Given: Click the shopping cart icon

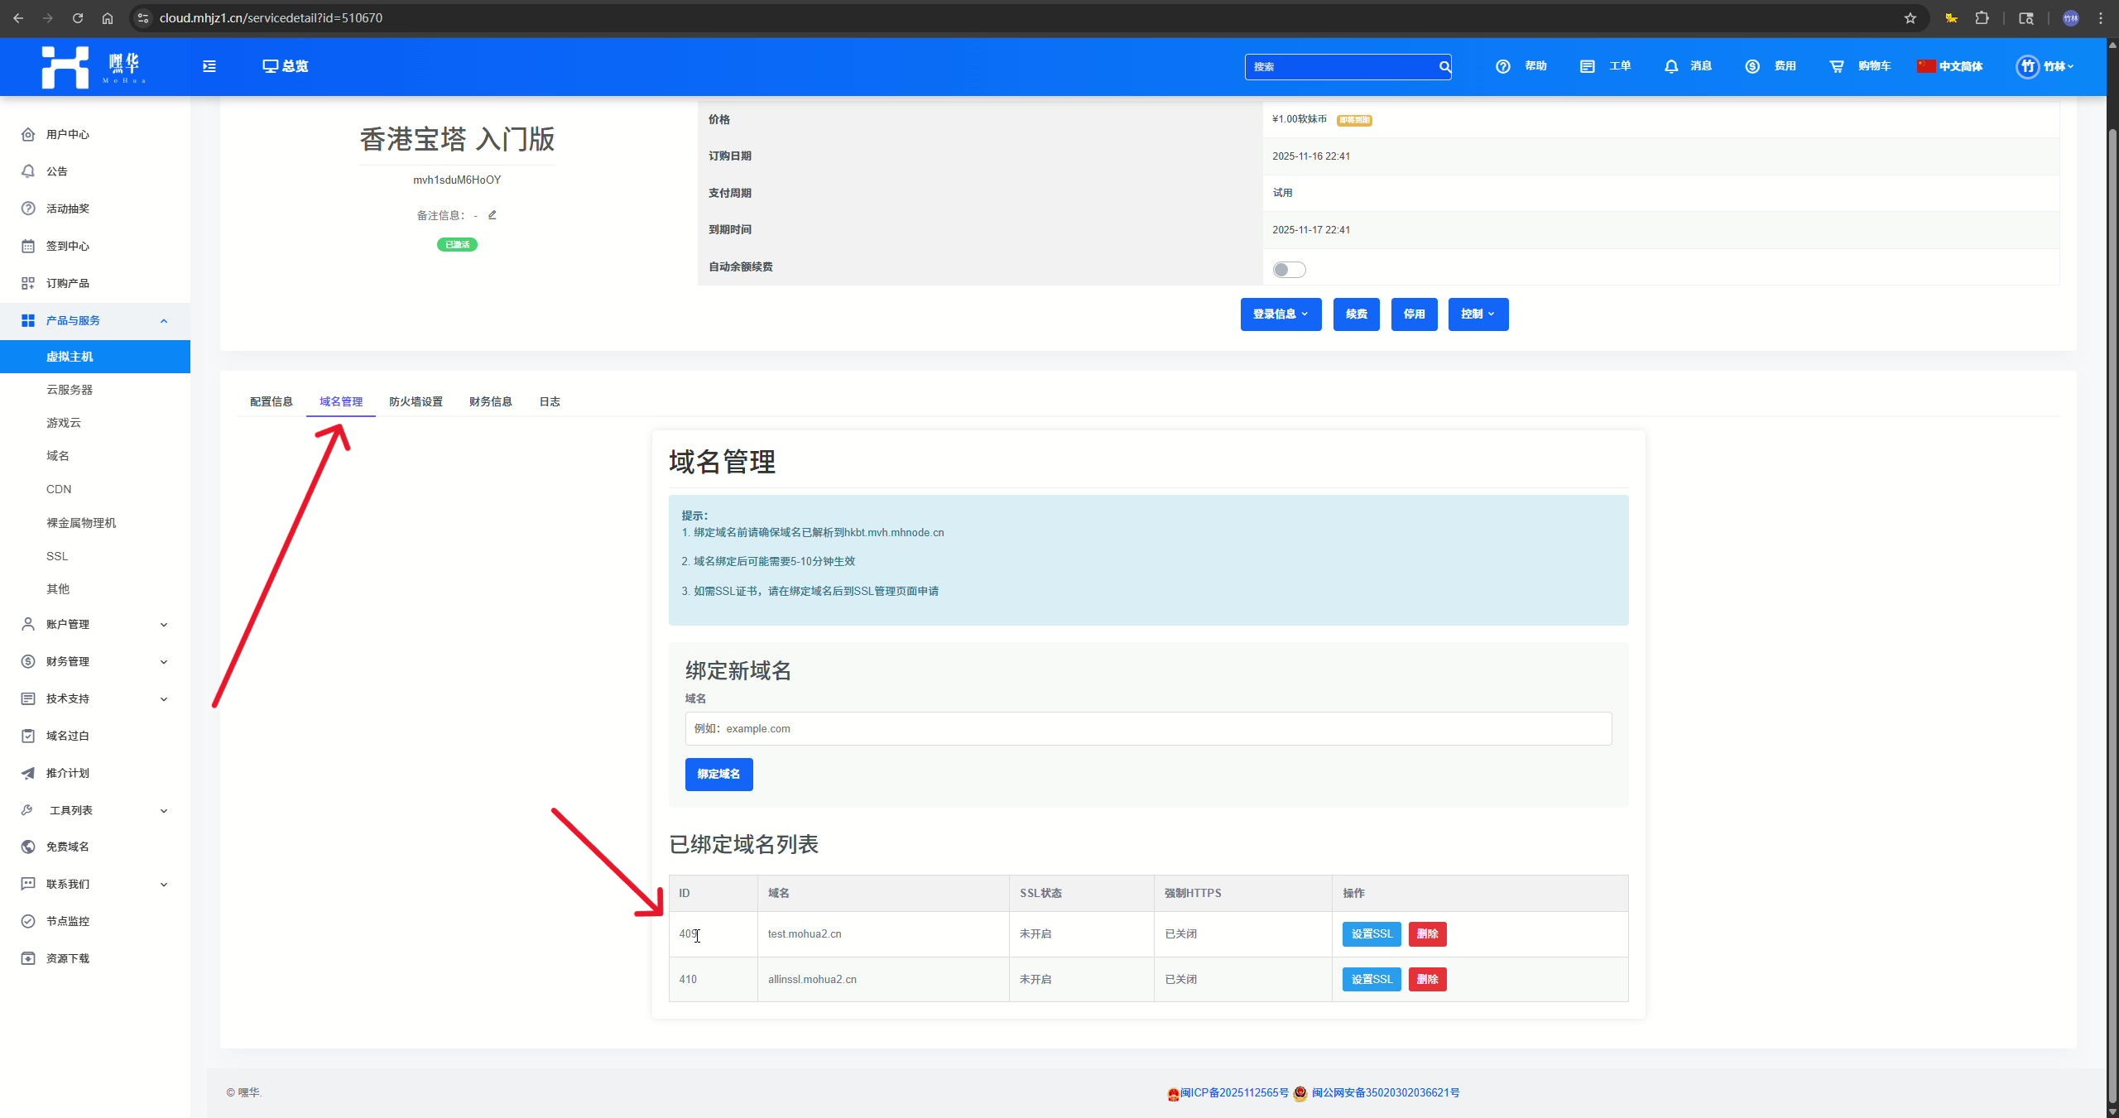Looking at the screenshot, I should [1837, 66].
